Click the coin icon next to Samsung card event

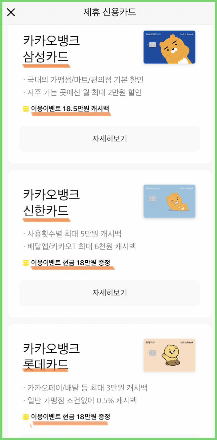[x=26, y=109]
